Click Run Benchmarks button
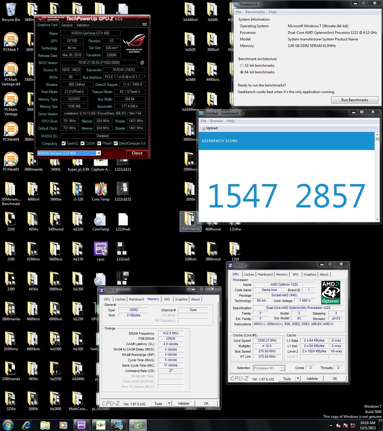The image size is (383, 431). [355, 100]
